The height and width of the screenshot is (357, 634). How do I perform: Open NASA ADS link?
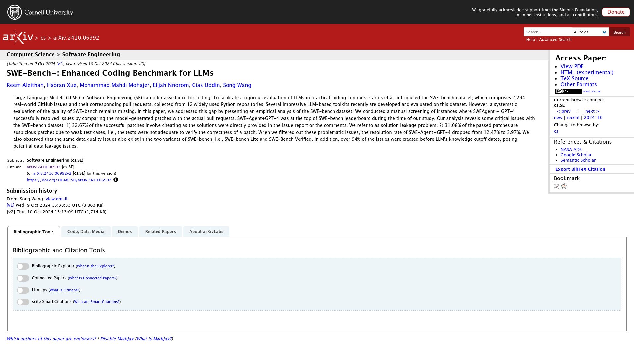click(x=571, y=150)
